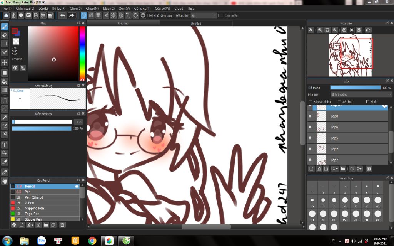Zoom out using Navigator panel icon
This screenshot has width=394, height=246.
click(x=335, y=30)
